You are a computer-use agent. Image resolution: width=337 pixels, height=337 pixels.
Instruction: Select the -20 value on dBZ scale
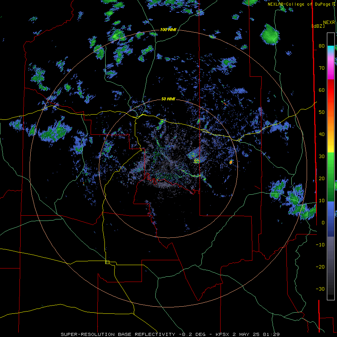320,267
